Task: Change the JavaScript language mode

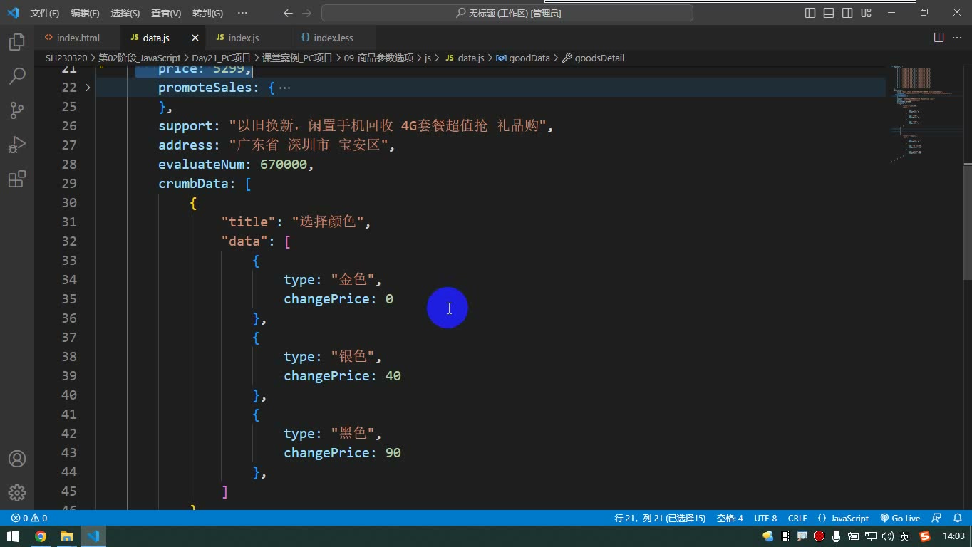Action: coord(843,518)
